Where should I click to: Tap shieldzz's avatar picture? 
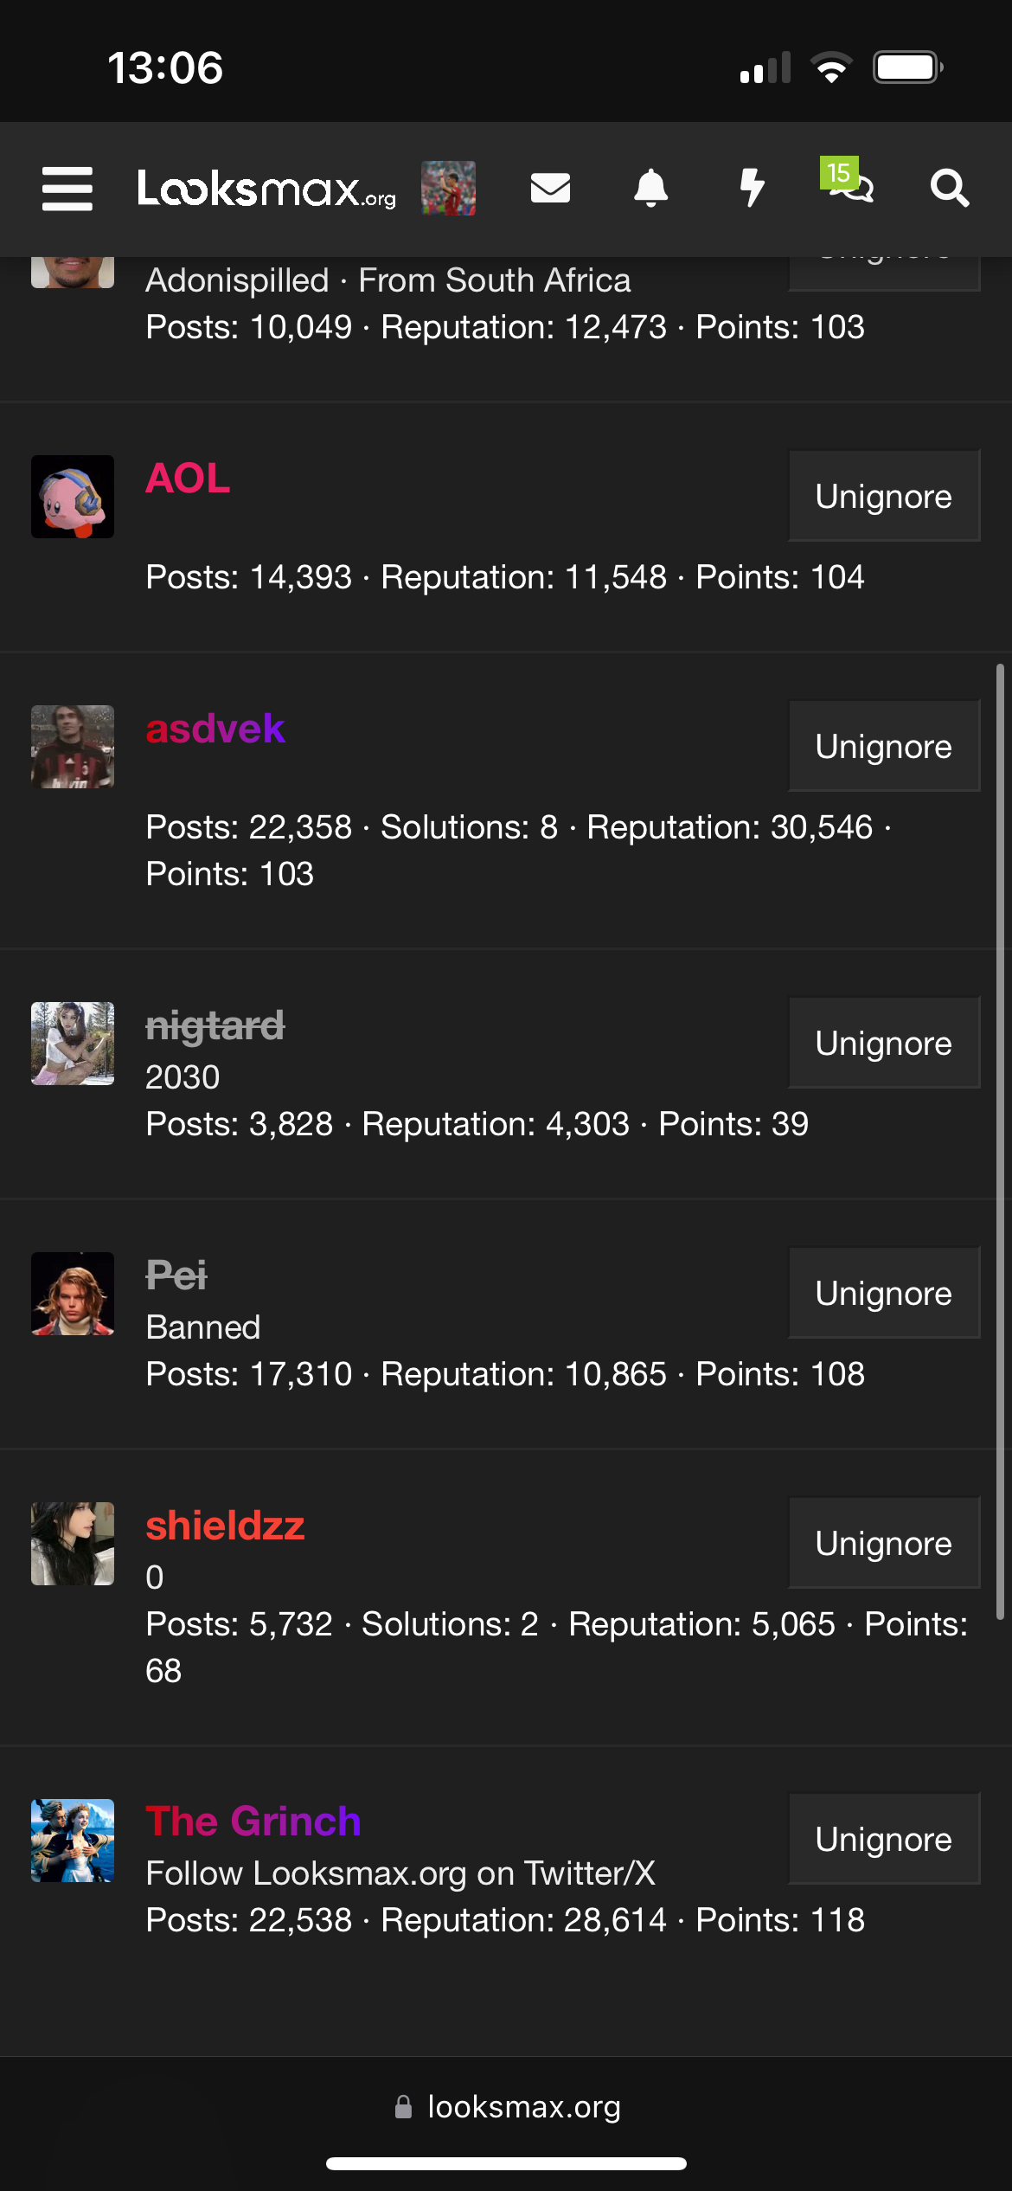point(73,1544)
